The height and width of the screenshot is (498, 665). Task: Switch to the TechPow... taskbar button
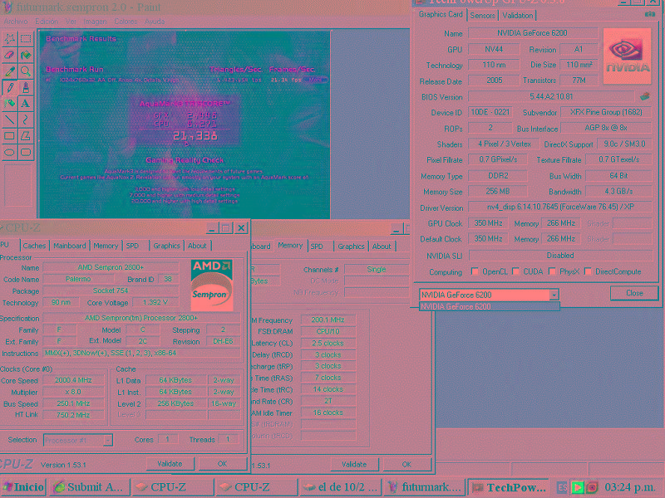click(x=509, y=488)
